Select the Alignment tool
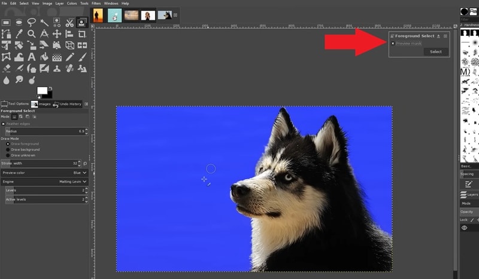The width and height of the screenshot is (479, 279). (x=69, y=33)
